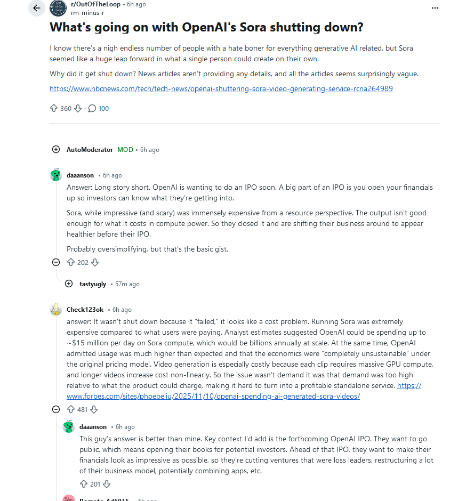The height and width of the screenshot is (501, 450).
Task: View post author rm-minus-r's profile
Action: click(87, 13)
